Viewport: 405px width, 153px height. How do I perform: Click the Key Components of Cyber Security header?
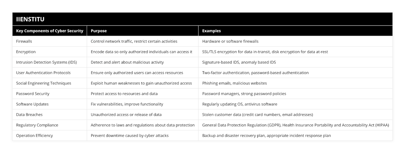click(50, 31)
